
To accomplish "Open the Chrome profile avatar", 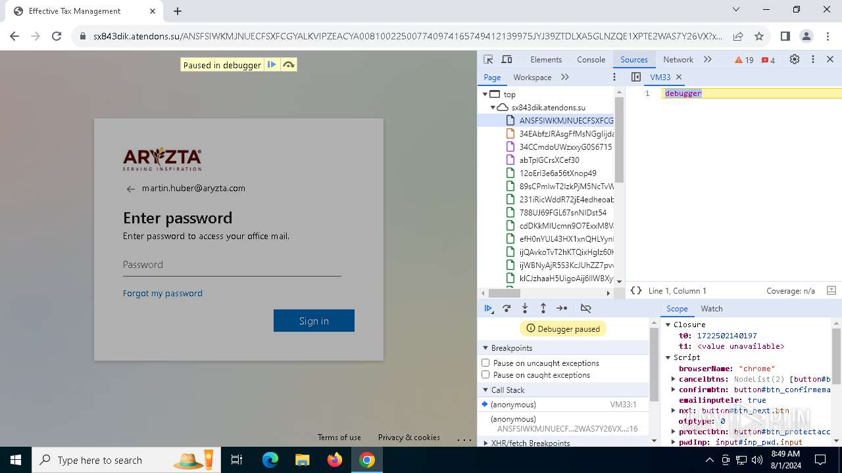I will pos(806,36).
